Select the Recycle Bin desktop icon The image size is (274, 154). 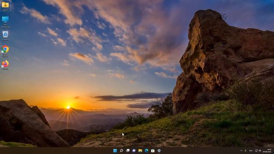5,36
